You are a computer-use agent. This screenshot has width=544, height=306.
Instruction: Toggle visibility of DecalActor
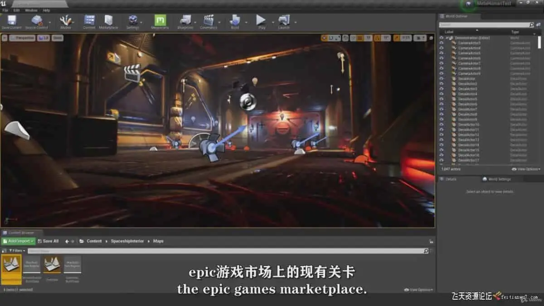442,78
